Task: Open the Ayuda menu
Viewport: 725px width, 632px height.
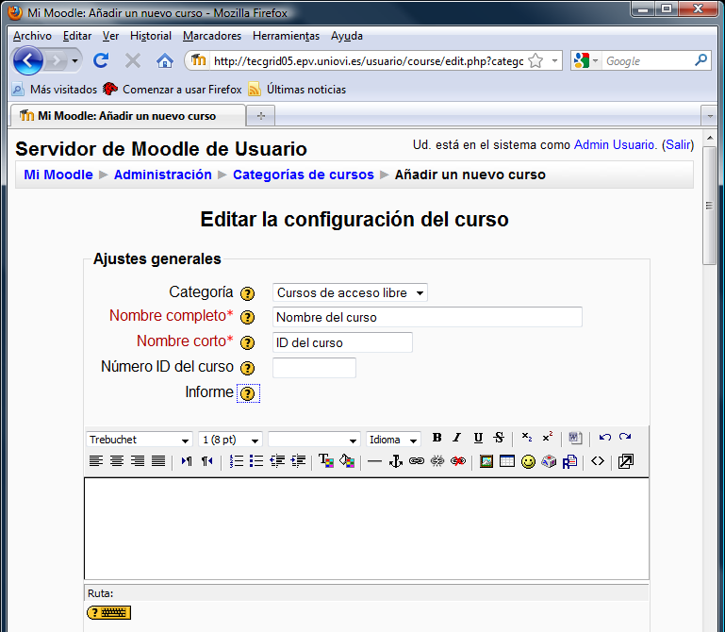Action: [346, 36]
